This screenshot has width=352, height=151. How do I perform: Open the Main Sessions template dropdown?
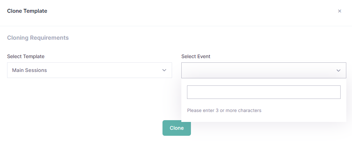pyautogui.click(x=89, y=70)
